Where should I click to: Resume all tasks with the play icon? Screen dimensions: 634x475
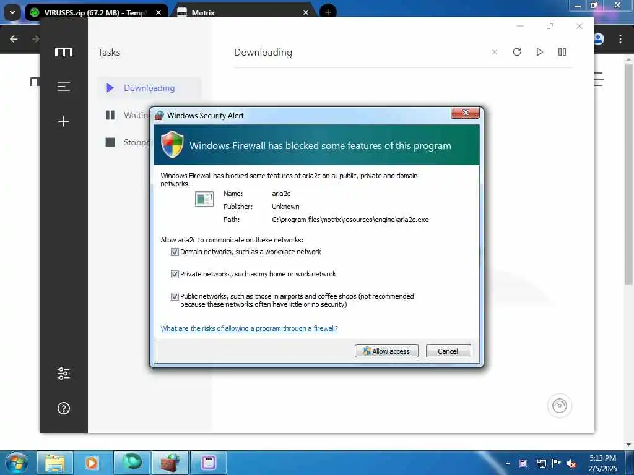[x=539, y=52]
